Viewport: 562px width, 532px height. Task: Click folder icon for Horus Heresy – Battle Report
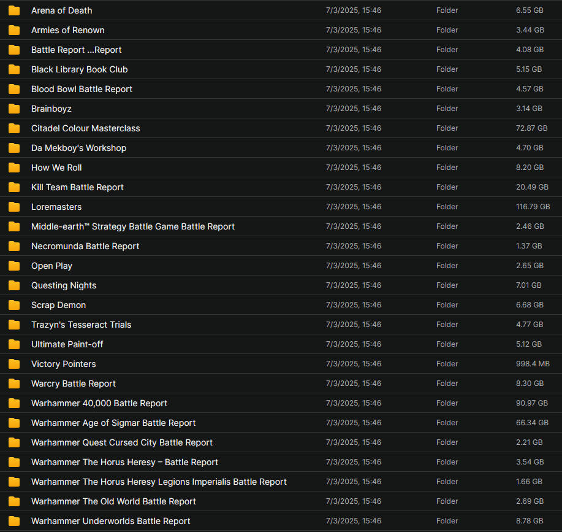tap(14, 462)
